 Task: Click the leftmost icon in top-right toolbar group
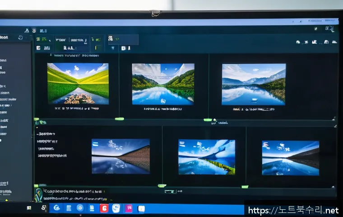298,42
